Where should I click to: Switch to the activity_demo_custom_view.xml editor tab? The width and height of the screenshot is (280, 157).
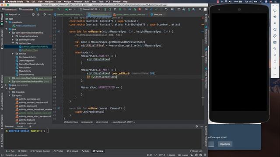click(x=130, y=14)
